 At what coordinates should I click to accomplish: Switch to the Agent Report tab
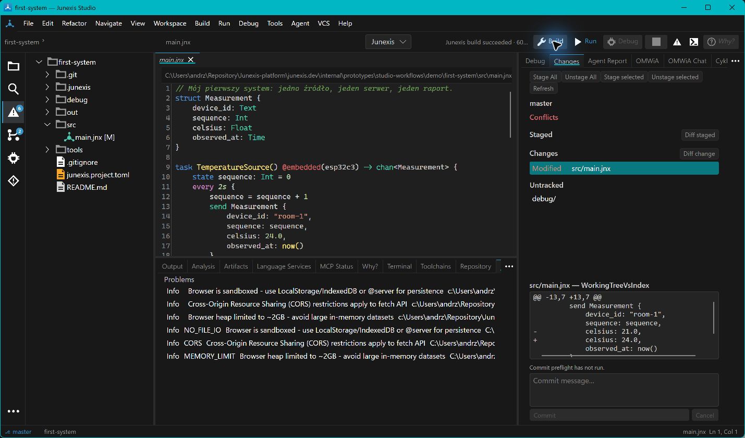point(607,61)
